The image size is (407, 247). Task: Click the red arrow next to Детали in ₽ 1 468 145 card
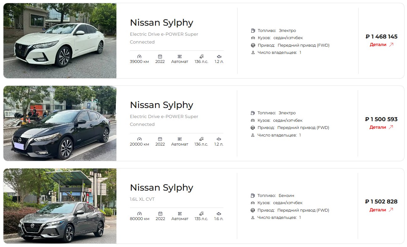391,44
